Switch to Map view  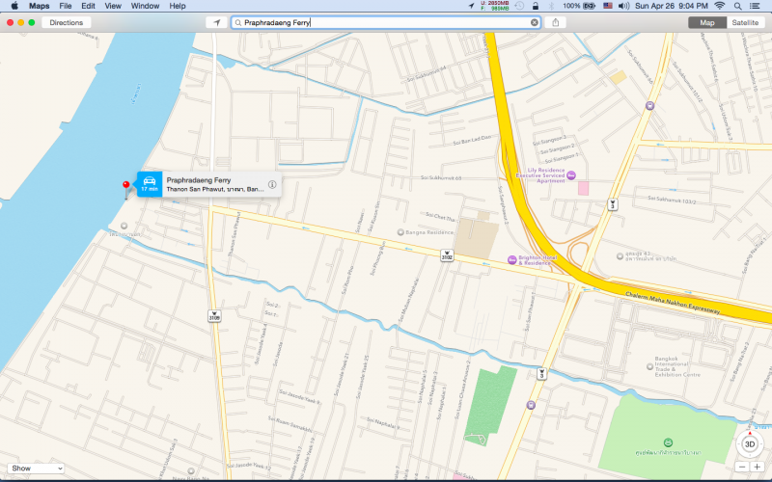[x=707, y=22]
